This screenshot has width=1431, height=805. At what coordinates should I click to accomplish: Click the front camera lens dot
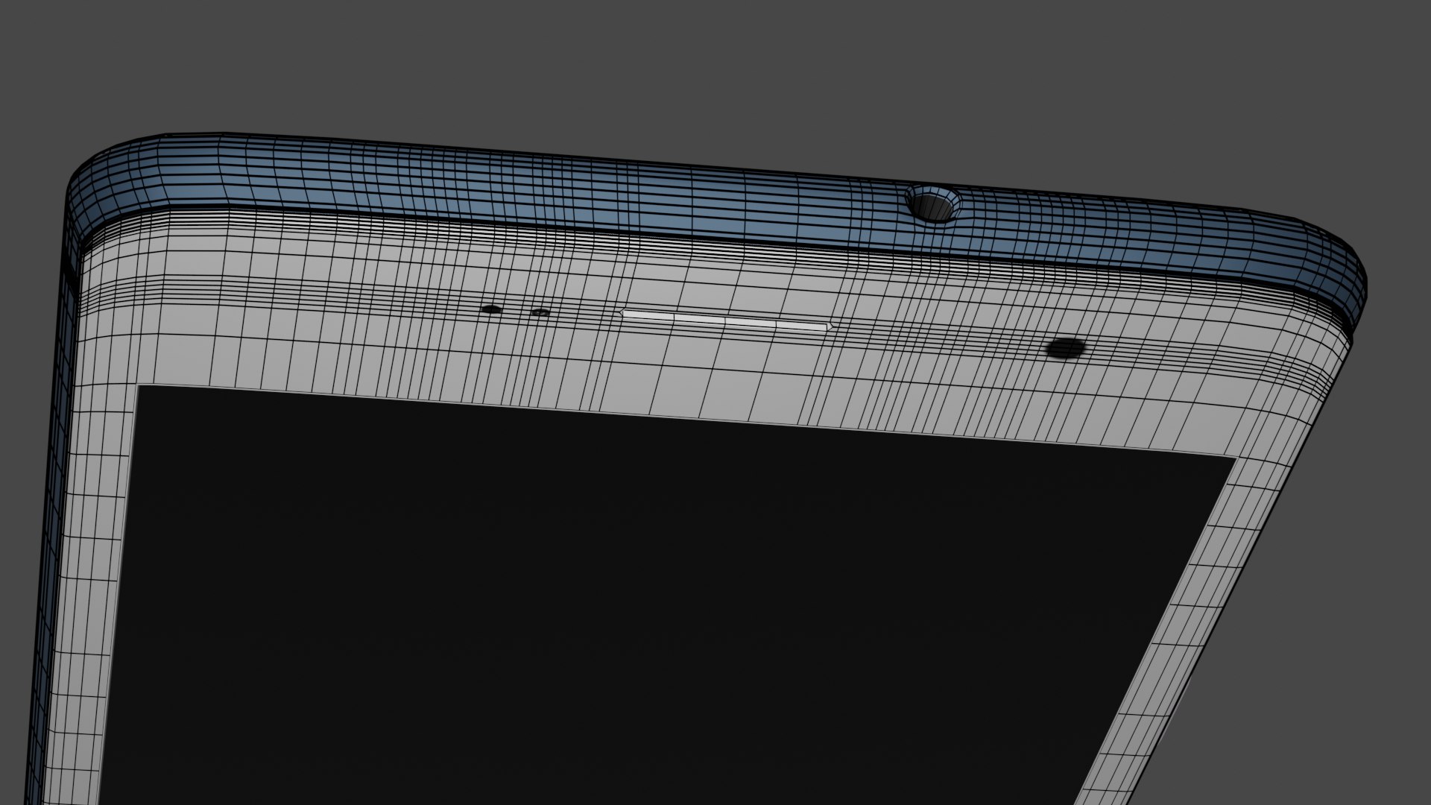click(1066, 348)
